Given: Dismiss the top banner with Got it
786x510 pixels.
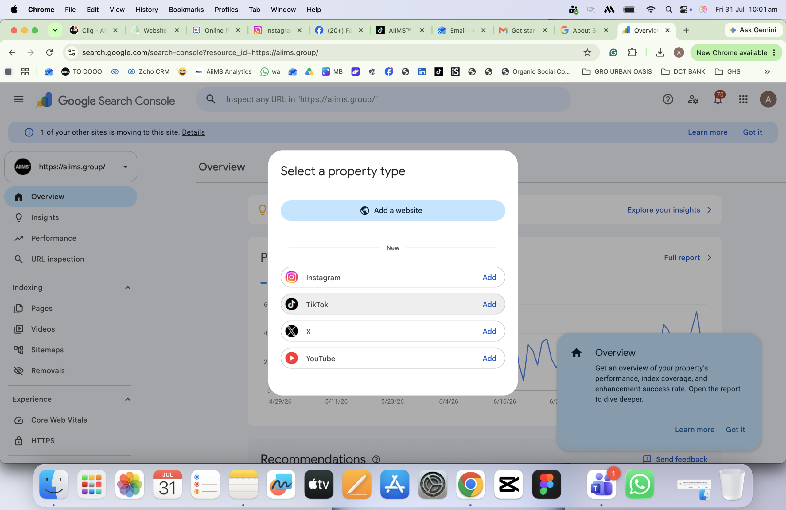Looking at the screenshot, I should [x=752, y=132].
